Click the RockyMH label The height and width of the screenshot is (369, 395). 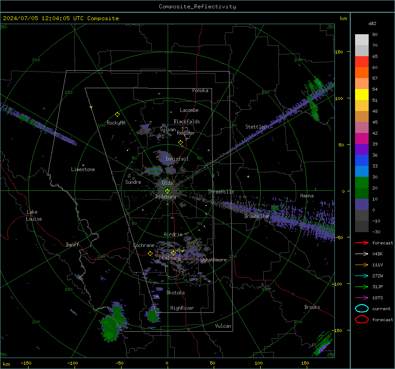116,123
